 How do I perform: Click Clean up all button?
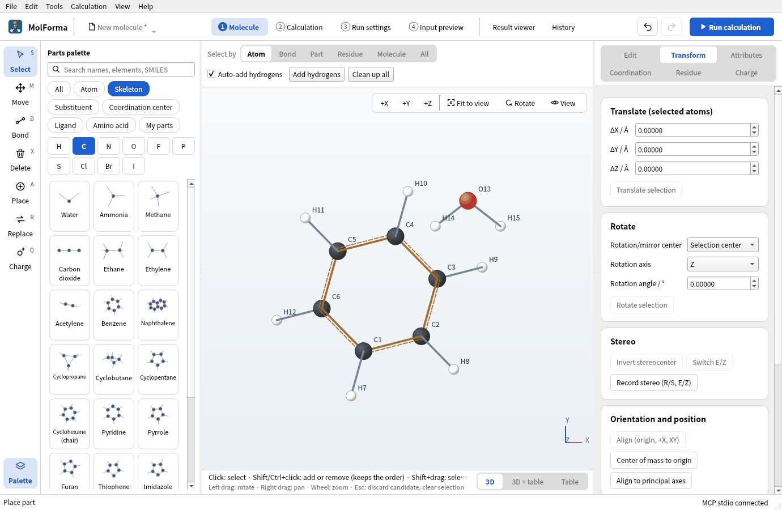coord(371,74)
